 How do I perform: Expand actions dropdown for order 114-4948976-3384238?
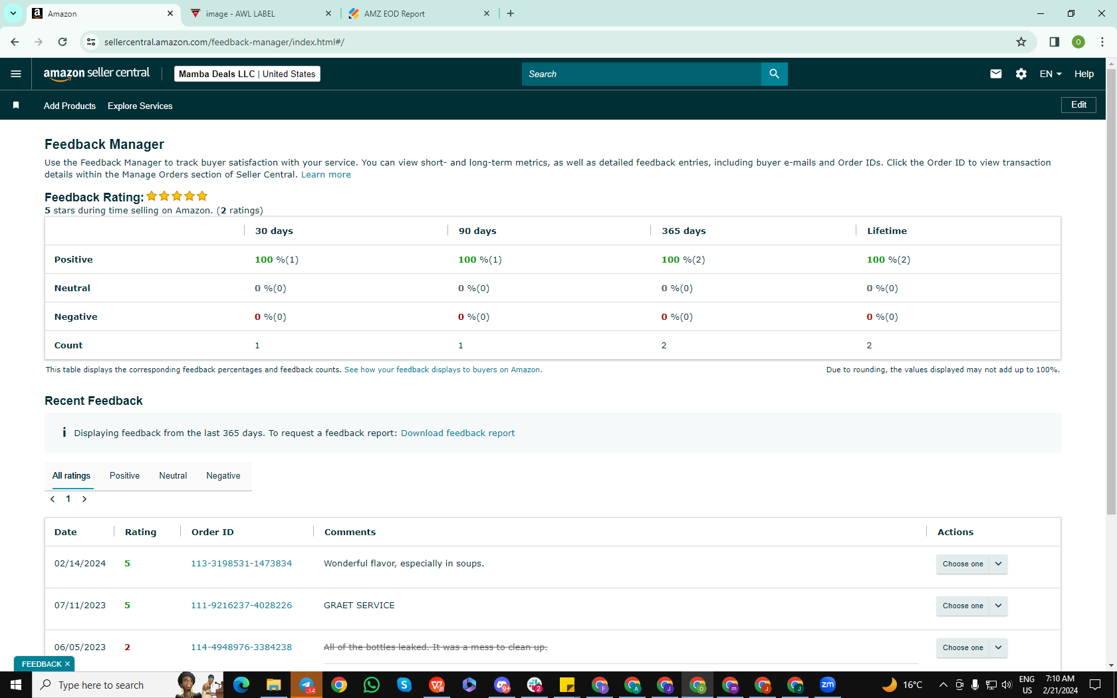pyautogui.click(x=998, y=647)
